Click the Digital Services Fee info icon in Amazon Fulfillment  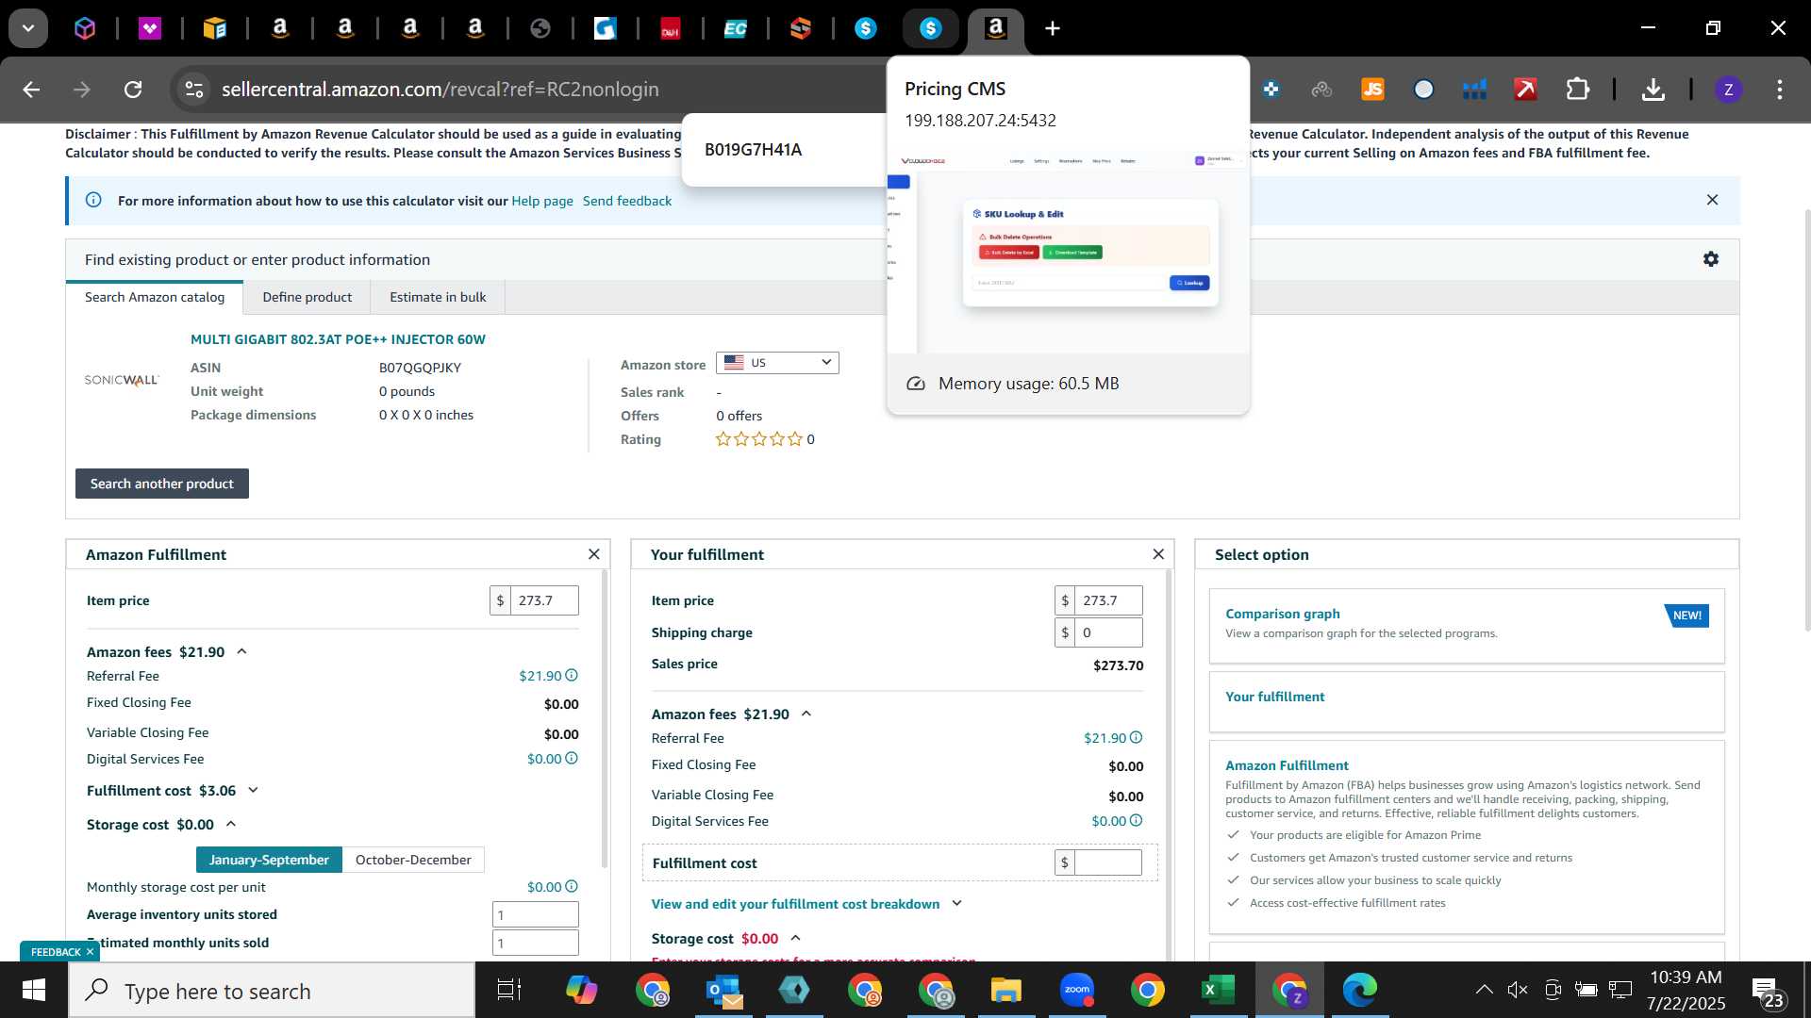click(572, 759)
